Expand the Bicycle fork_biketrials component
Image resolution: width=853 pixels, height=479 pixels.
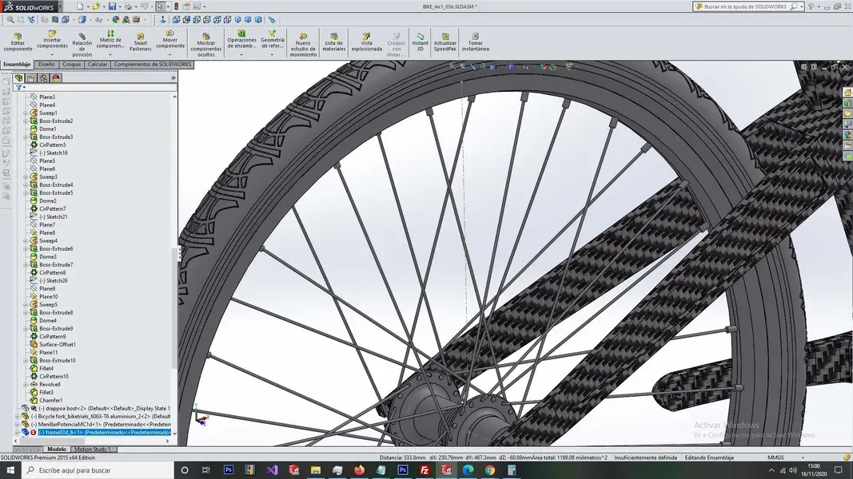click(x=17, y=417)
